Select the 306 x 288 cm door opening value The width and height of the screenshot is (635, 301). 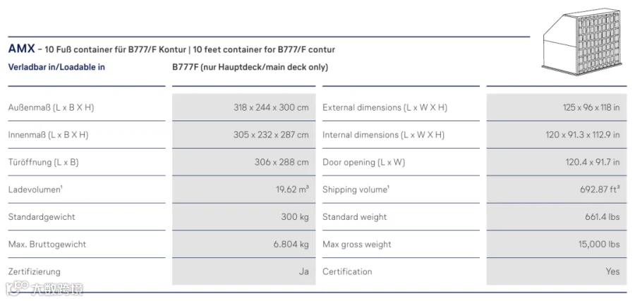tap(282, 162)
